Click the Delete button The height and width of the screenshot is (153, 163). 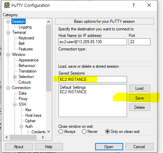[x=139, y=107]
